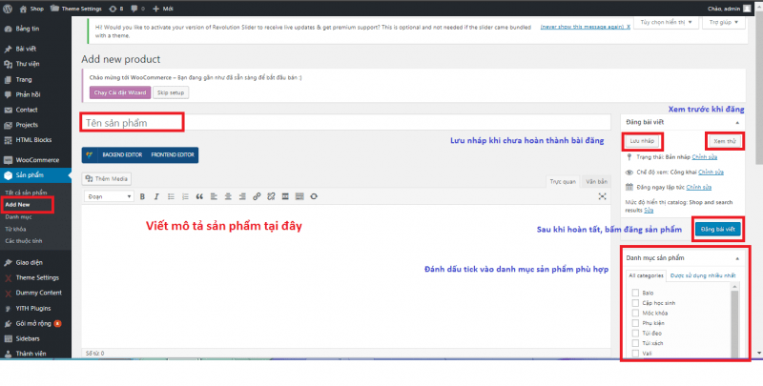Click the Lưu nháp save draft button

pyautogui.click(x=646, y=141)
